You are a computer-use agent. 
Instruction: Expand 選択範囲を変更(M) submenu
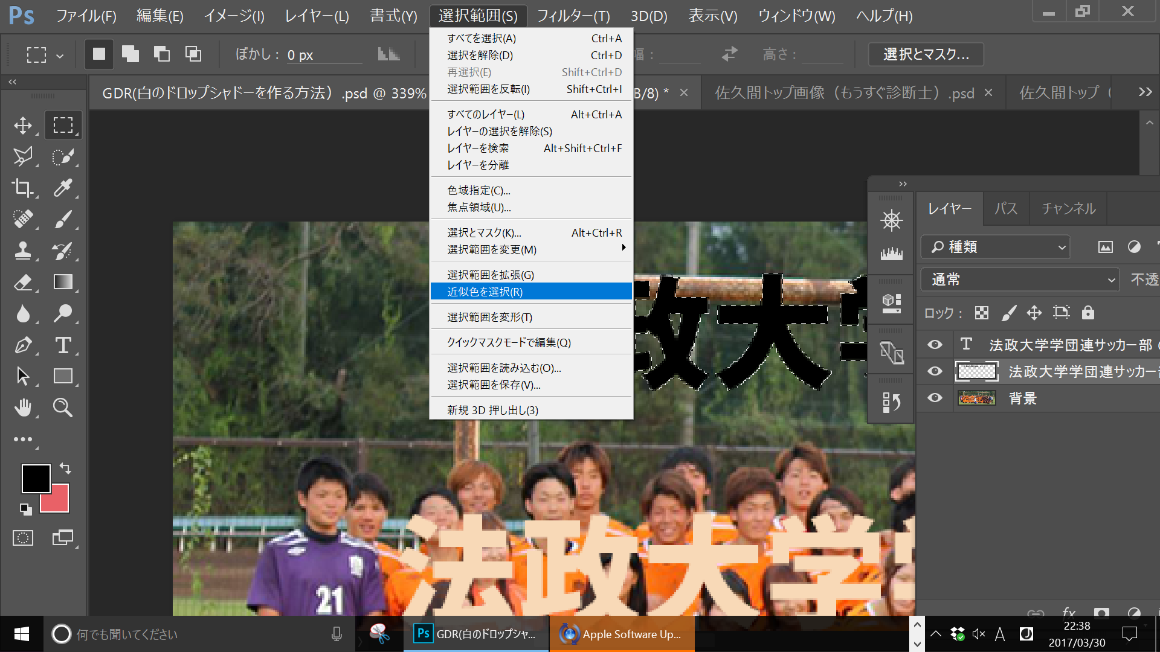coord(531,249)
